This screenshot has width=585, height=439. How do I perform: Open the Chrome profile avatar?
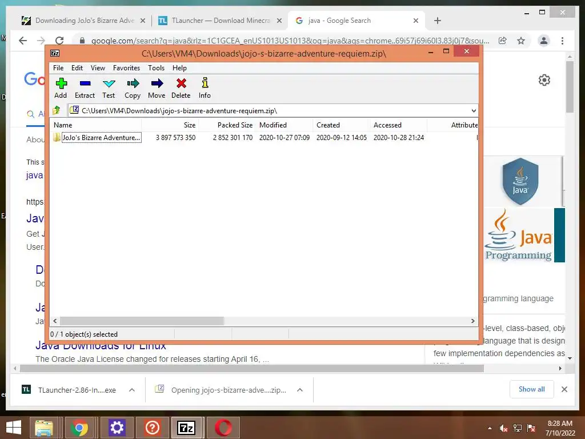point(544,41)
